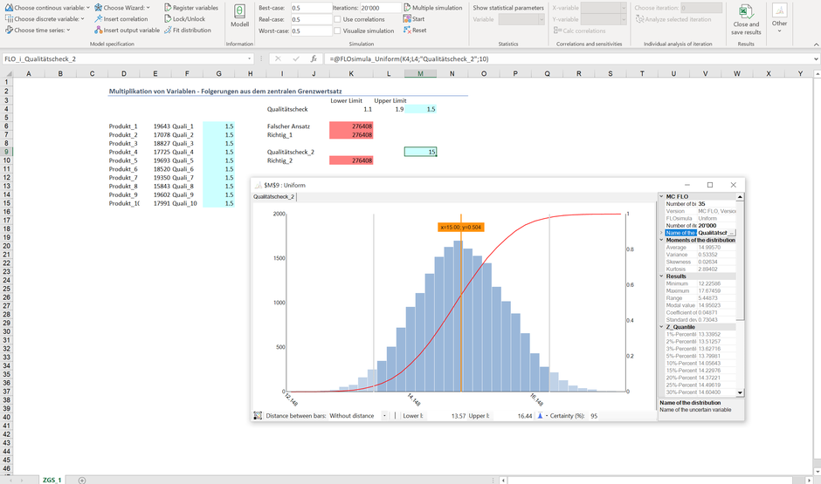Click the formula bar cancel icon
Image resolution: width=821 pixels, height=484 pixels.
278,59
